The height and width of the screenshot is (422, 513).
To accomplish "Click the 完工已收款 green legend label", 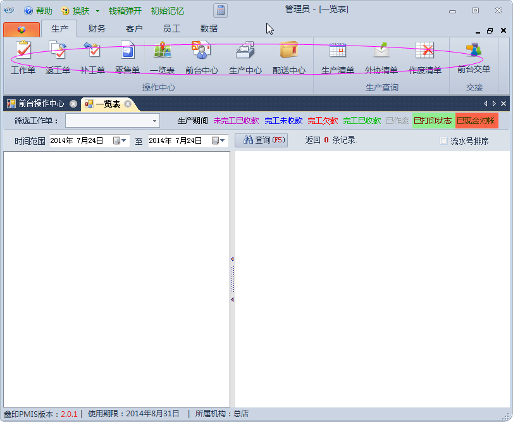I will pyautogui.click(x=362, y=121).
